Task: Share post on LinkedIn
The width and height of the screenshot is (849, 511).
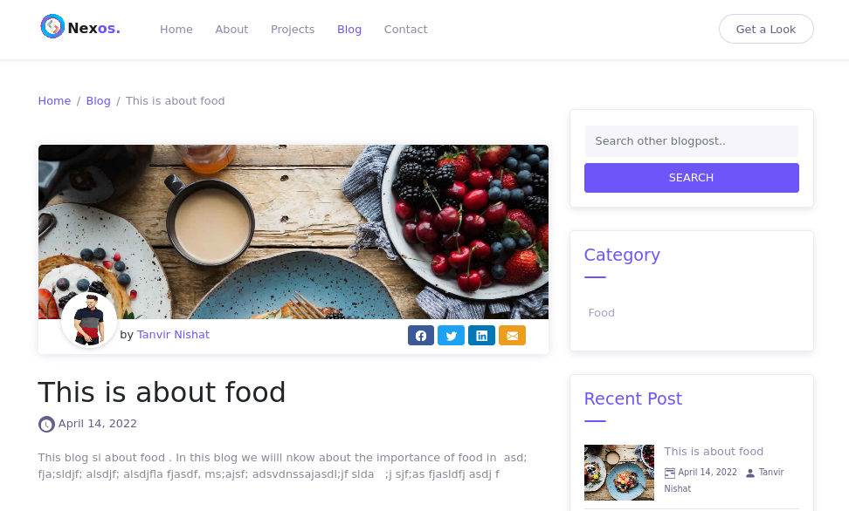Action: (481, 336)
